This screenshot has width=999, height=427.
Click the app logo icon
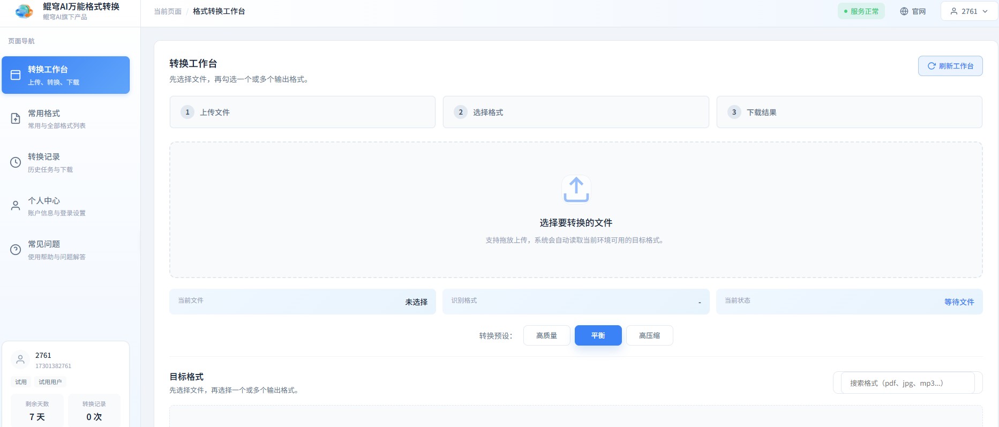pyautogui.click(x=24, y=11)
